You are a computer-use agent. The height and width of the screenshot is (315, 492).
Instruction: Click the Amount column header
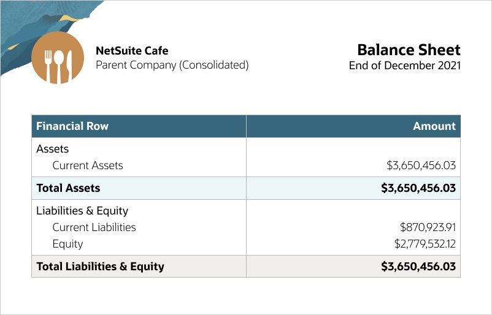click(434, 126)
